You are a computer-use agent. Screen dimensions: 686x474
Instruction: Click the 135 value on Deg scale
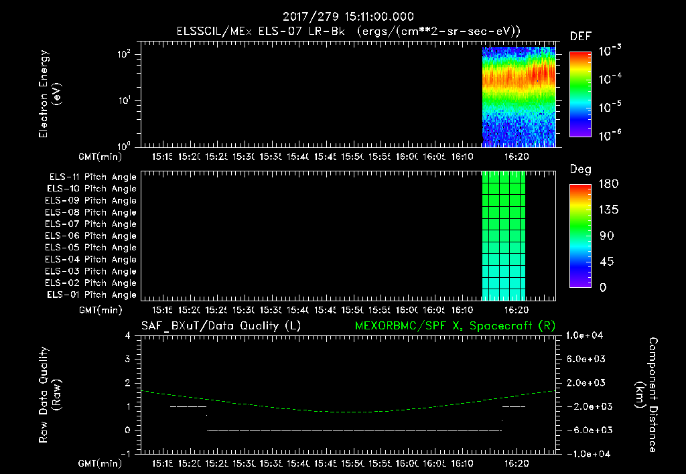tap(608, 210)
